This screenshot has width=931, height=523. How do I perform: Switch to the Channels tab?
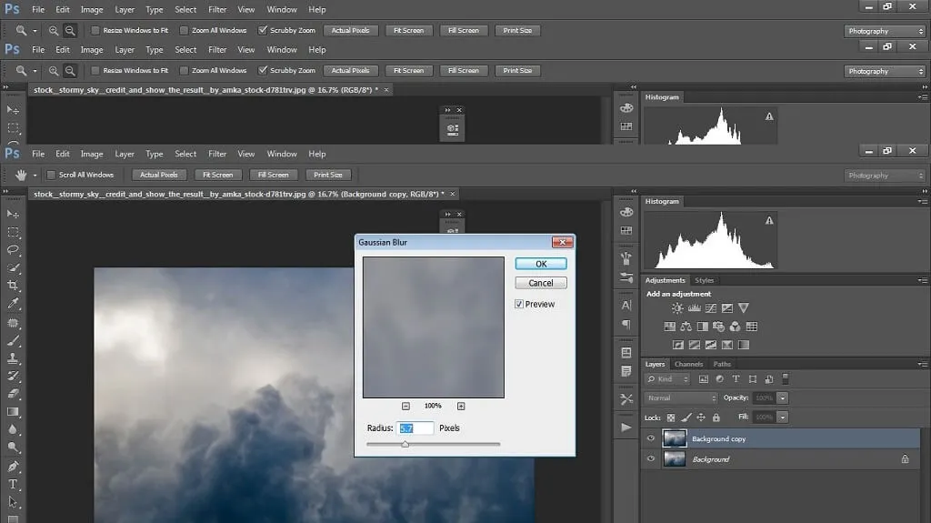click(x=687, y=364)
